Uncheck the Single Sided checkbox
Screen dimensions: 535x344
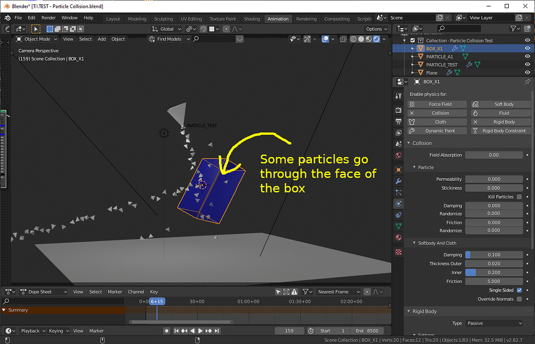click(x=519, y=290)
